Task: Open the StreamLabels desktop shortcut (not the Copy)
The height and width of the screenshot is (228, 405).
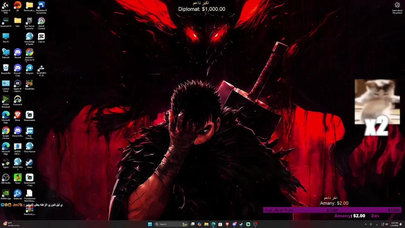Action: (29, 116)
